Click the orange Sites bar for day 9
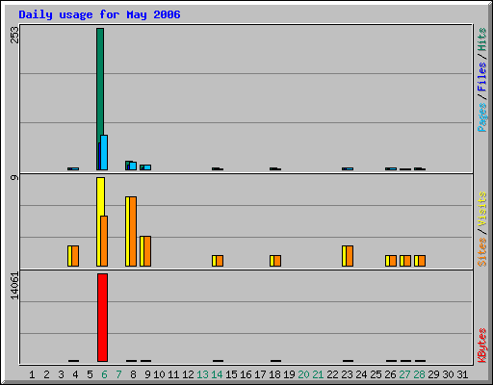Image resolution: width=493 pixels, height=385 pixels. click(x=147, y=251)
